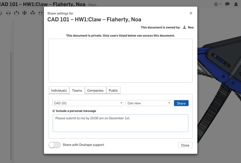Click the notifications bell icon
The width and height of the screenshot is (241, 163).
coord(236,4)
